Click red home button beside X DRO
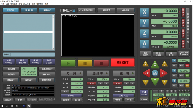 183,13
